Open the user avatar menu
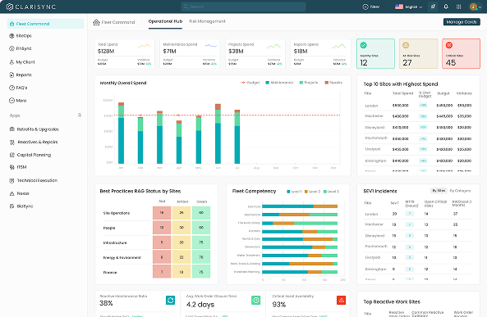487x317 pixels. click(x=476, y=7)
